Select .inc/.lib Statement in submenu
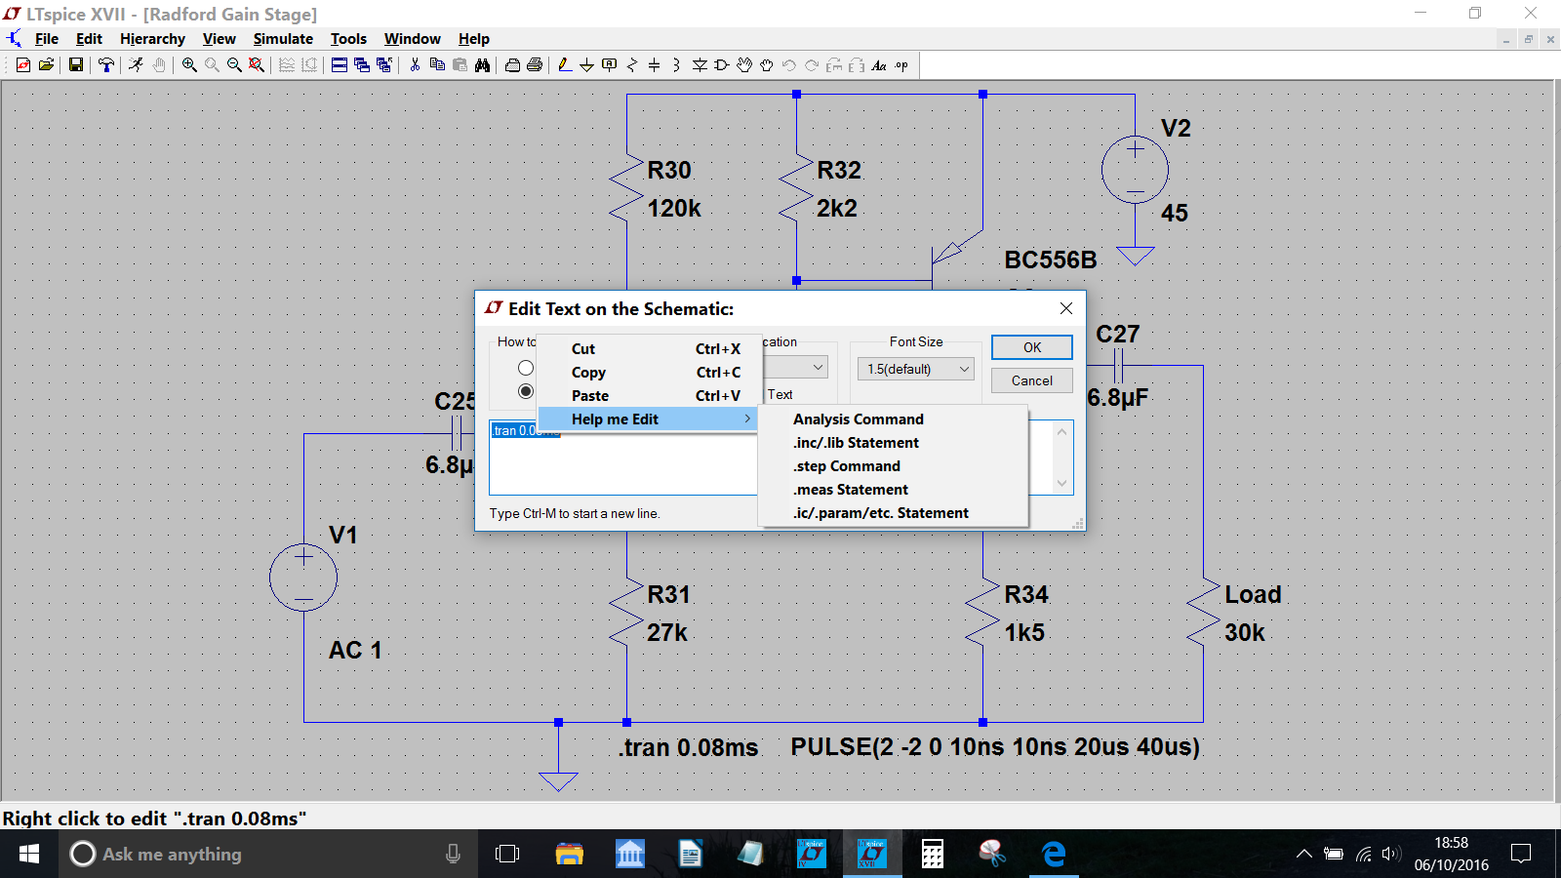This screenshot has height=878, width=1561. pyautogui.click(x=893, y=443)
